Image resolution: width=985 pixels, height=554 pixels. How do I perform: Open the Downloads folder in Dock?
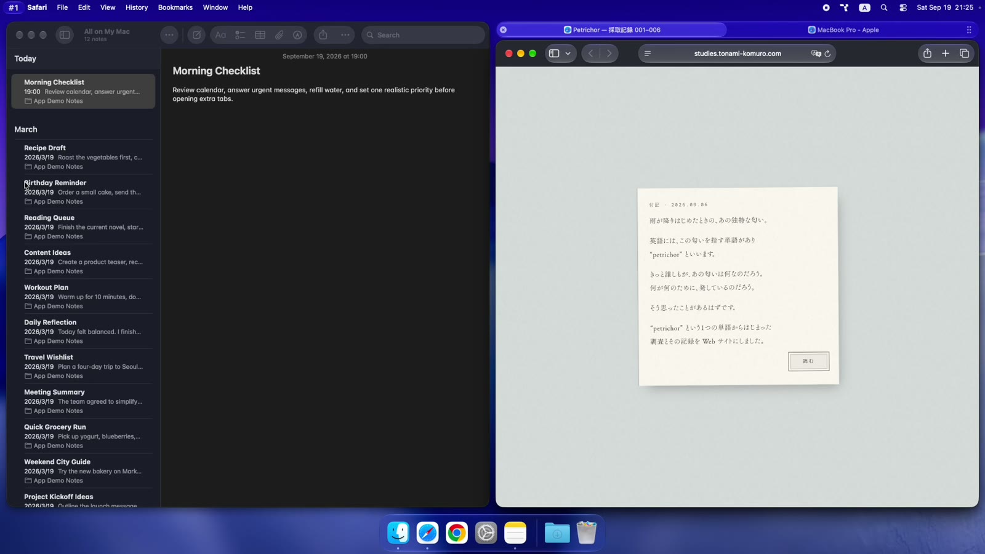point(557,533)
